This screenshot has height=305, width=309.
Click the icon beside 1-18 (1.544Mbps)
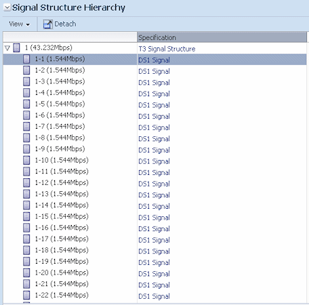(26, 250)
